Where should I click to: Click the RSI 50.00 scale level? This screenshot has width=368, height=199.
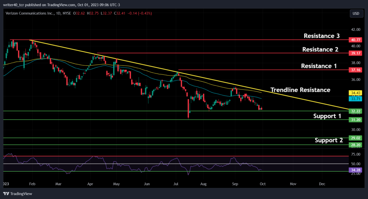click(x=355, y=164)
